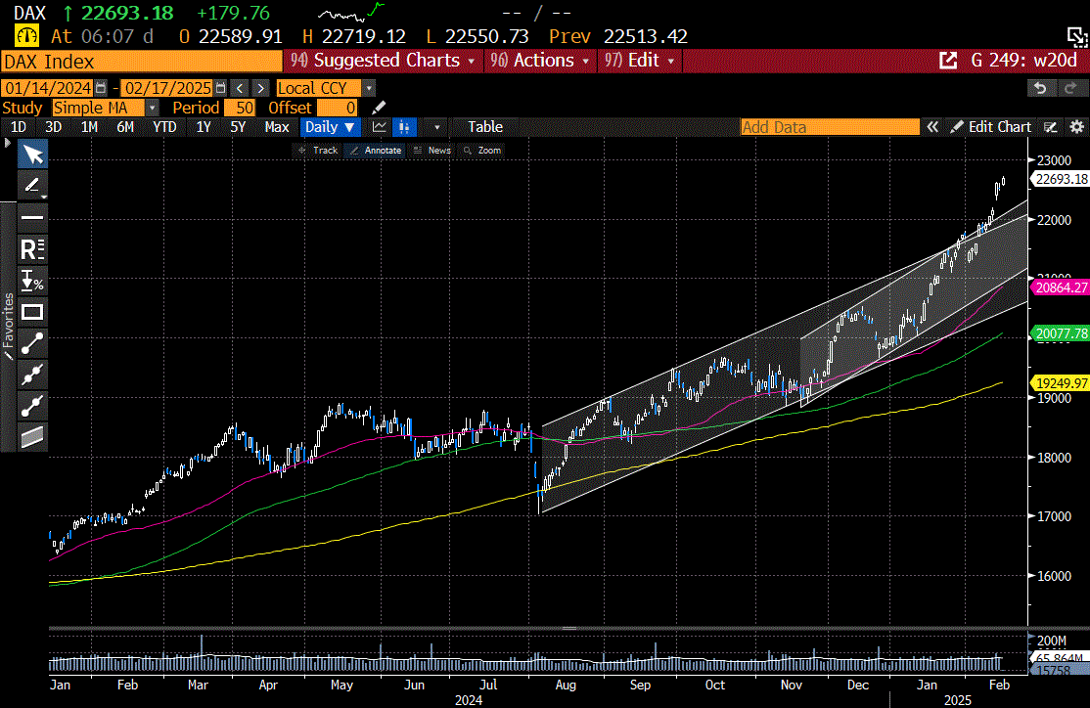Open the Actions dropdown menu

click(x=541, y=61)
